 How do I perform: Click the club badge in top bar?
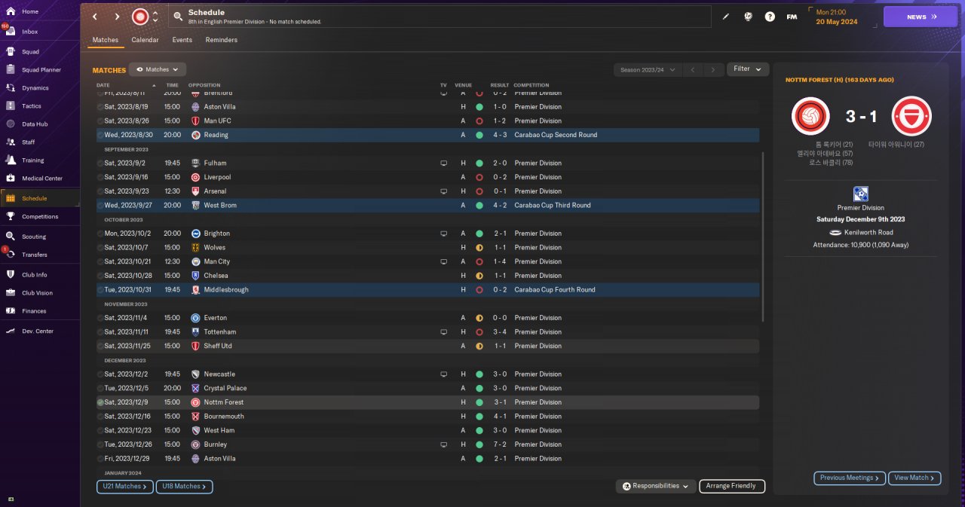[x=139, y=17]
